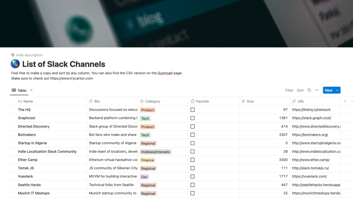Image resolution: width=353 pixels, height=198 pixels.
Task: Add a new column with the header plus icon
Action: pos(345,101)
